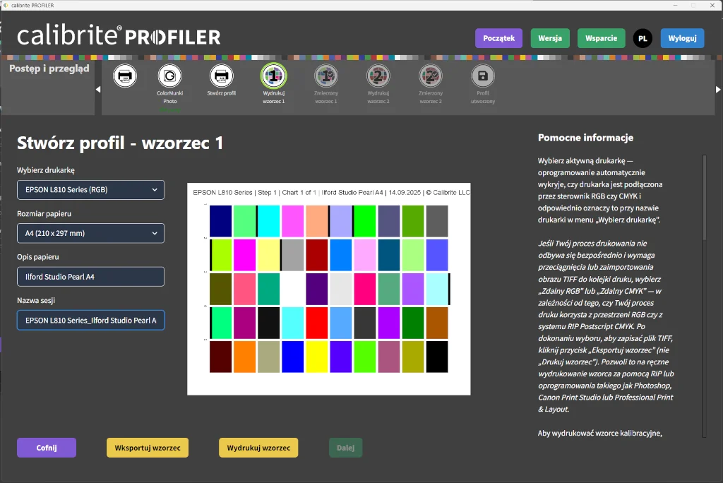
Task: Select the Wydrukuj wzorzec 2 step
Action: [378, 76]
